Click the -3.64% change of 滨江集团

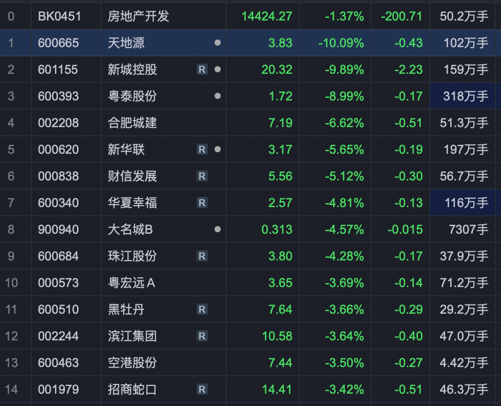tap(344, 336)
